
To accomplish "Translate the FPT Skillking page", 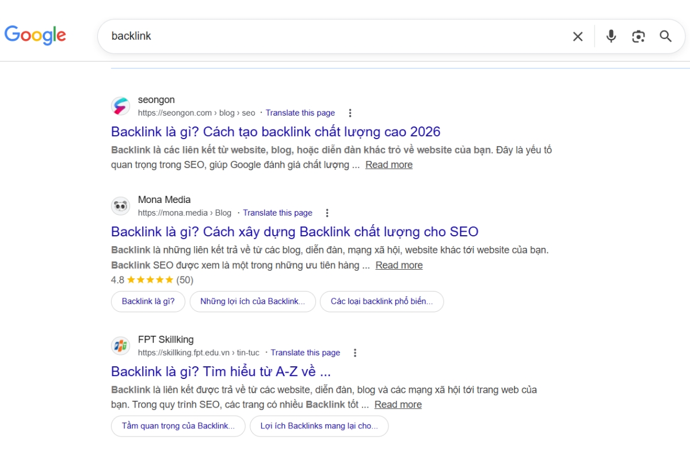I will [x=306, y=352].
